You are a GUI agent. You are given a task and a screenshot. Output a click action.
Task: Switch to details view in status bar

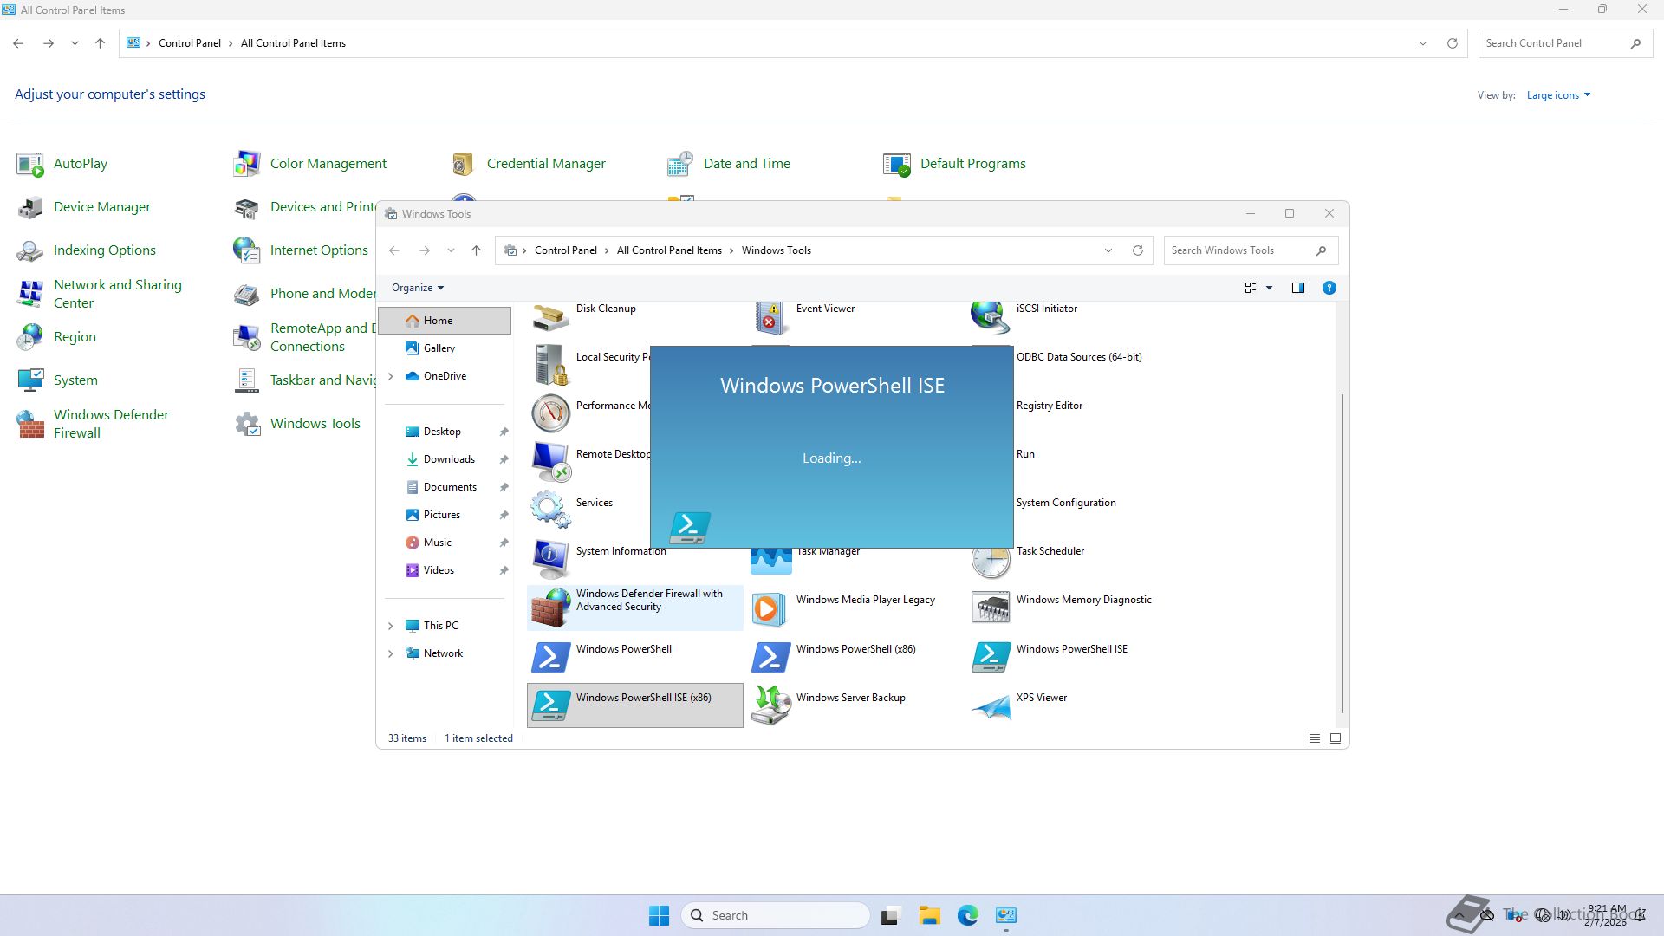[1314, 738]
